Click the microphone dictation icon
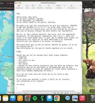95x103 pixels. (58, 93)
